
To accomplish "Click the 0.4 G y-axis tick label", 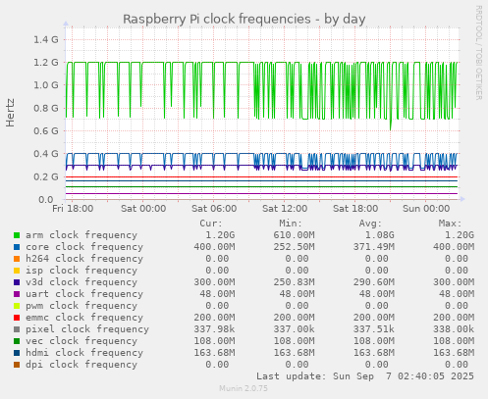I will 46,154.
